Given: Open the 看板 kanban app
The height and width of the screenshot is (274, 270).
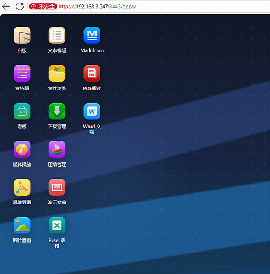Looking at the screenshot, I should [22, 111].
